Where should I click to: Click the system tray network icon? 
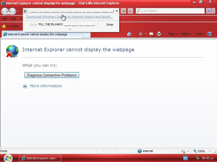(198, 158)
